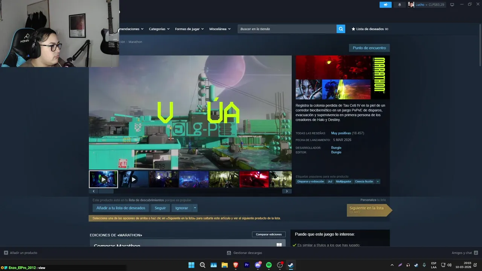Viewport: 482px width, 271px height.
Task: Select the 'Disparos y extracción' tag
Action: (310, 181)
